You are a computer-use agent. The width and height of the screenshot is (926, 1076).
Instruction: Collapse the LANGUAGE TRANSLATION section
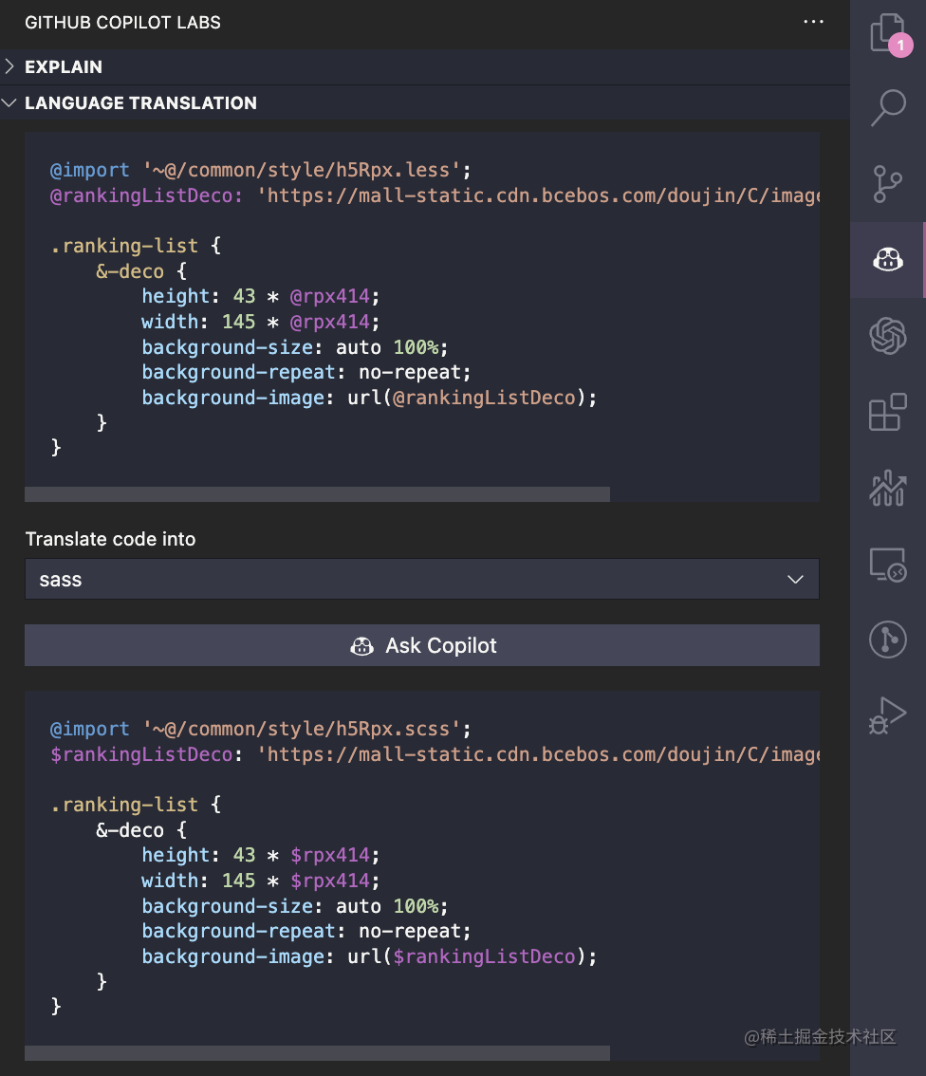click(140, 102)
